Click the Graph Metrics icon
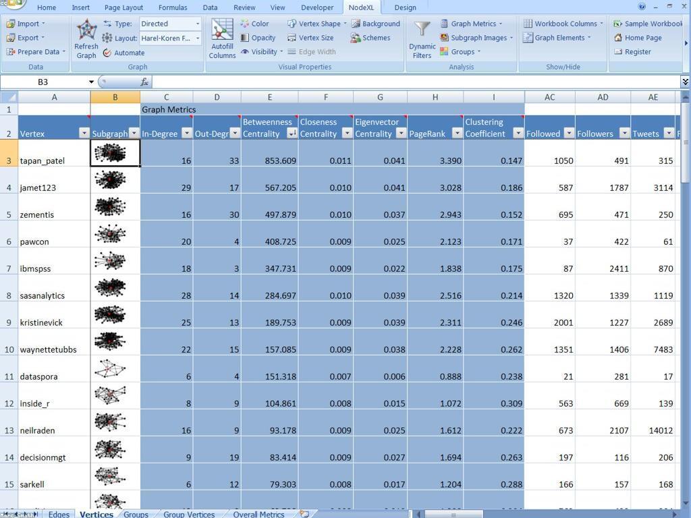Image resolution: width=691 pixels, height=518 pixels. (444, 24)
